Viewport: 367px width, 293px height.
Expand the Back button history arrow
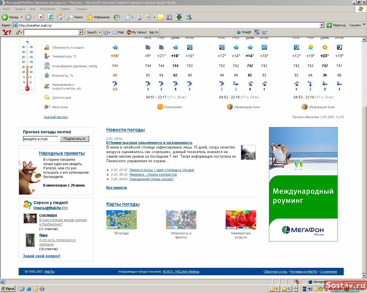point(21,17)
